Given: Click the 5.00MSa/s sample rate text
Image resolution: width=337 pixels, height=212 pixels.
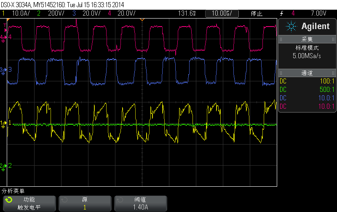Looking at the screenshot, I should (307, 56).
